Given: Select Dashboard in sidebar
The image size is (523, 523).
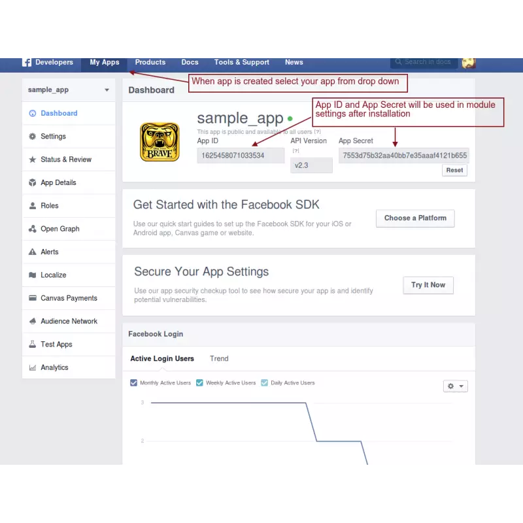Looking at the screenshot, I should (69, 113).
